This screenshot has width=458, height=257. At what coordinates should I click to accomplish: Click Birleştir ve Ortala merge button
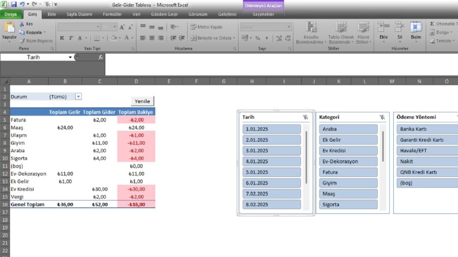[x=213, y=38]
